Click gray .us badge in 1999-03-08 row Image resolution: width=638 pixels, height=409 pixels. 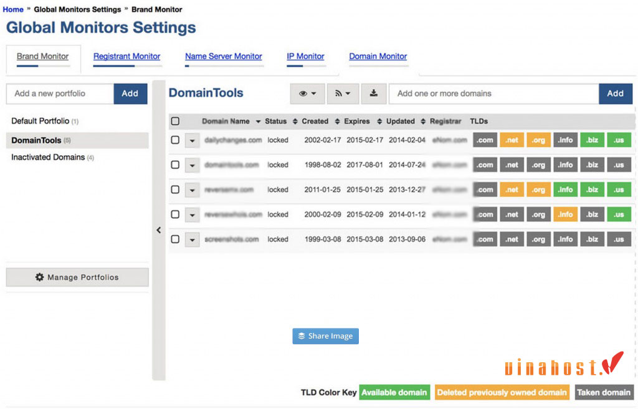(619, 239)
